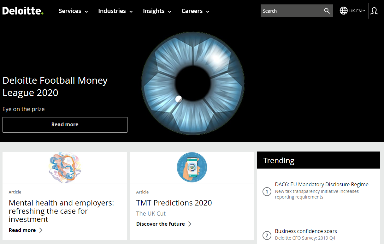Click the arrow next to Read more
384x244 pixels.
pyautogui.click(x=41, y=230)
